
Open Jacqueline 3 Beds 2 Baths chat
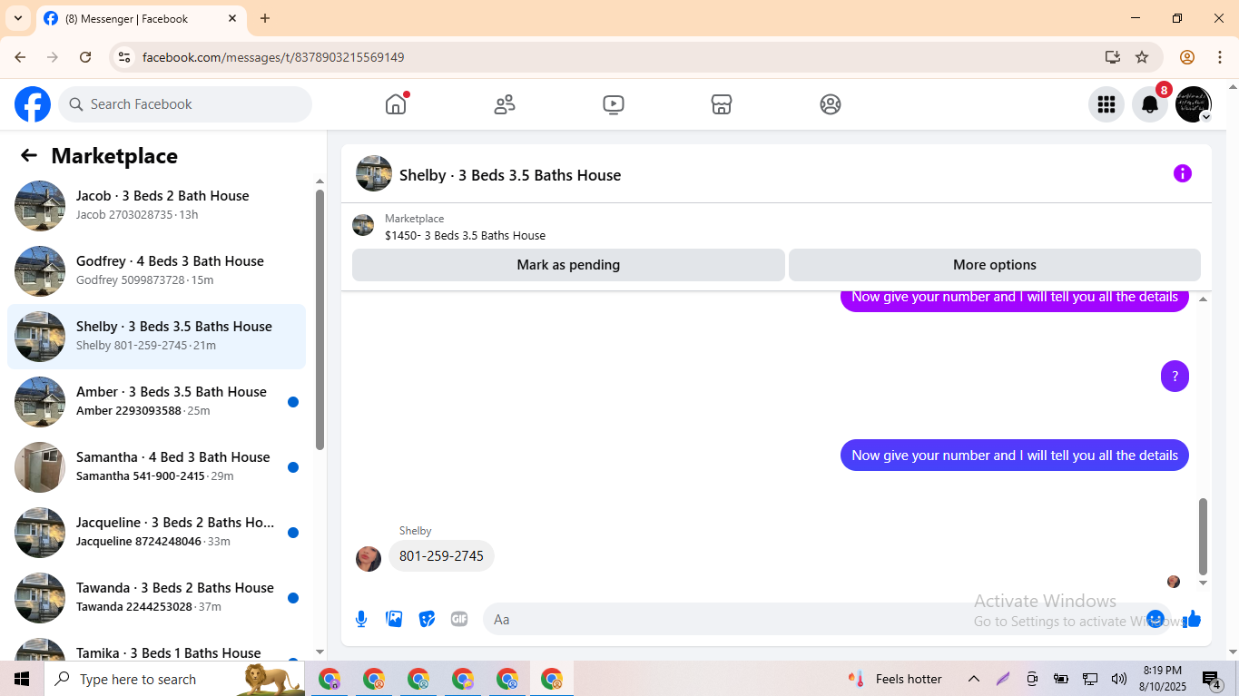click(x=156, y=533)
